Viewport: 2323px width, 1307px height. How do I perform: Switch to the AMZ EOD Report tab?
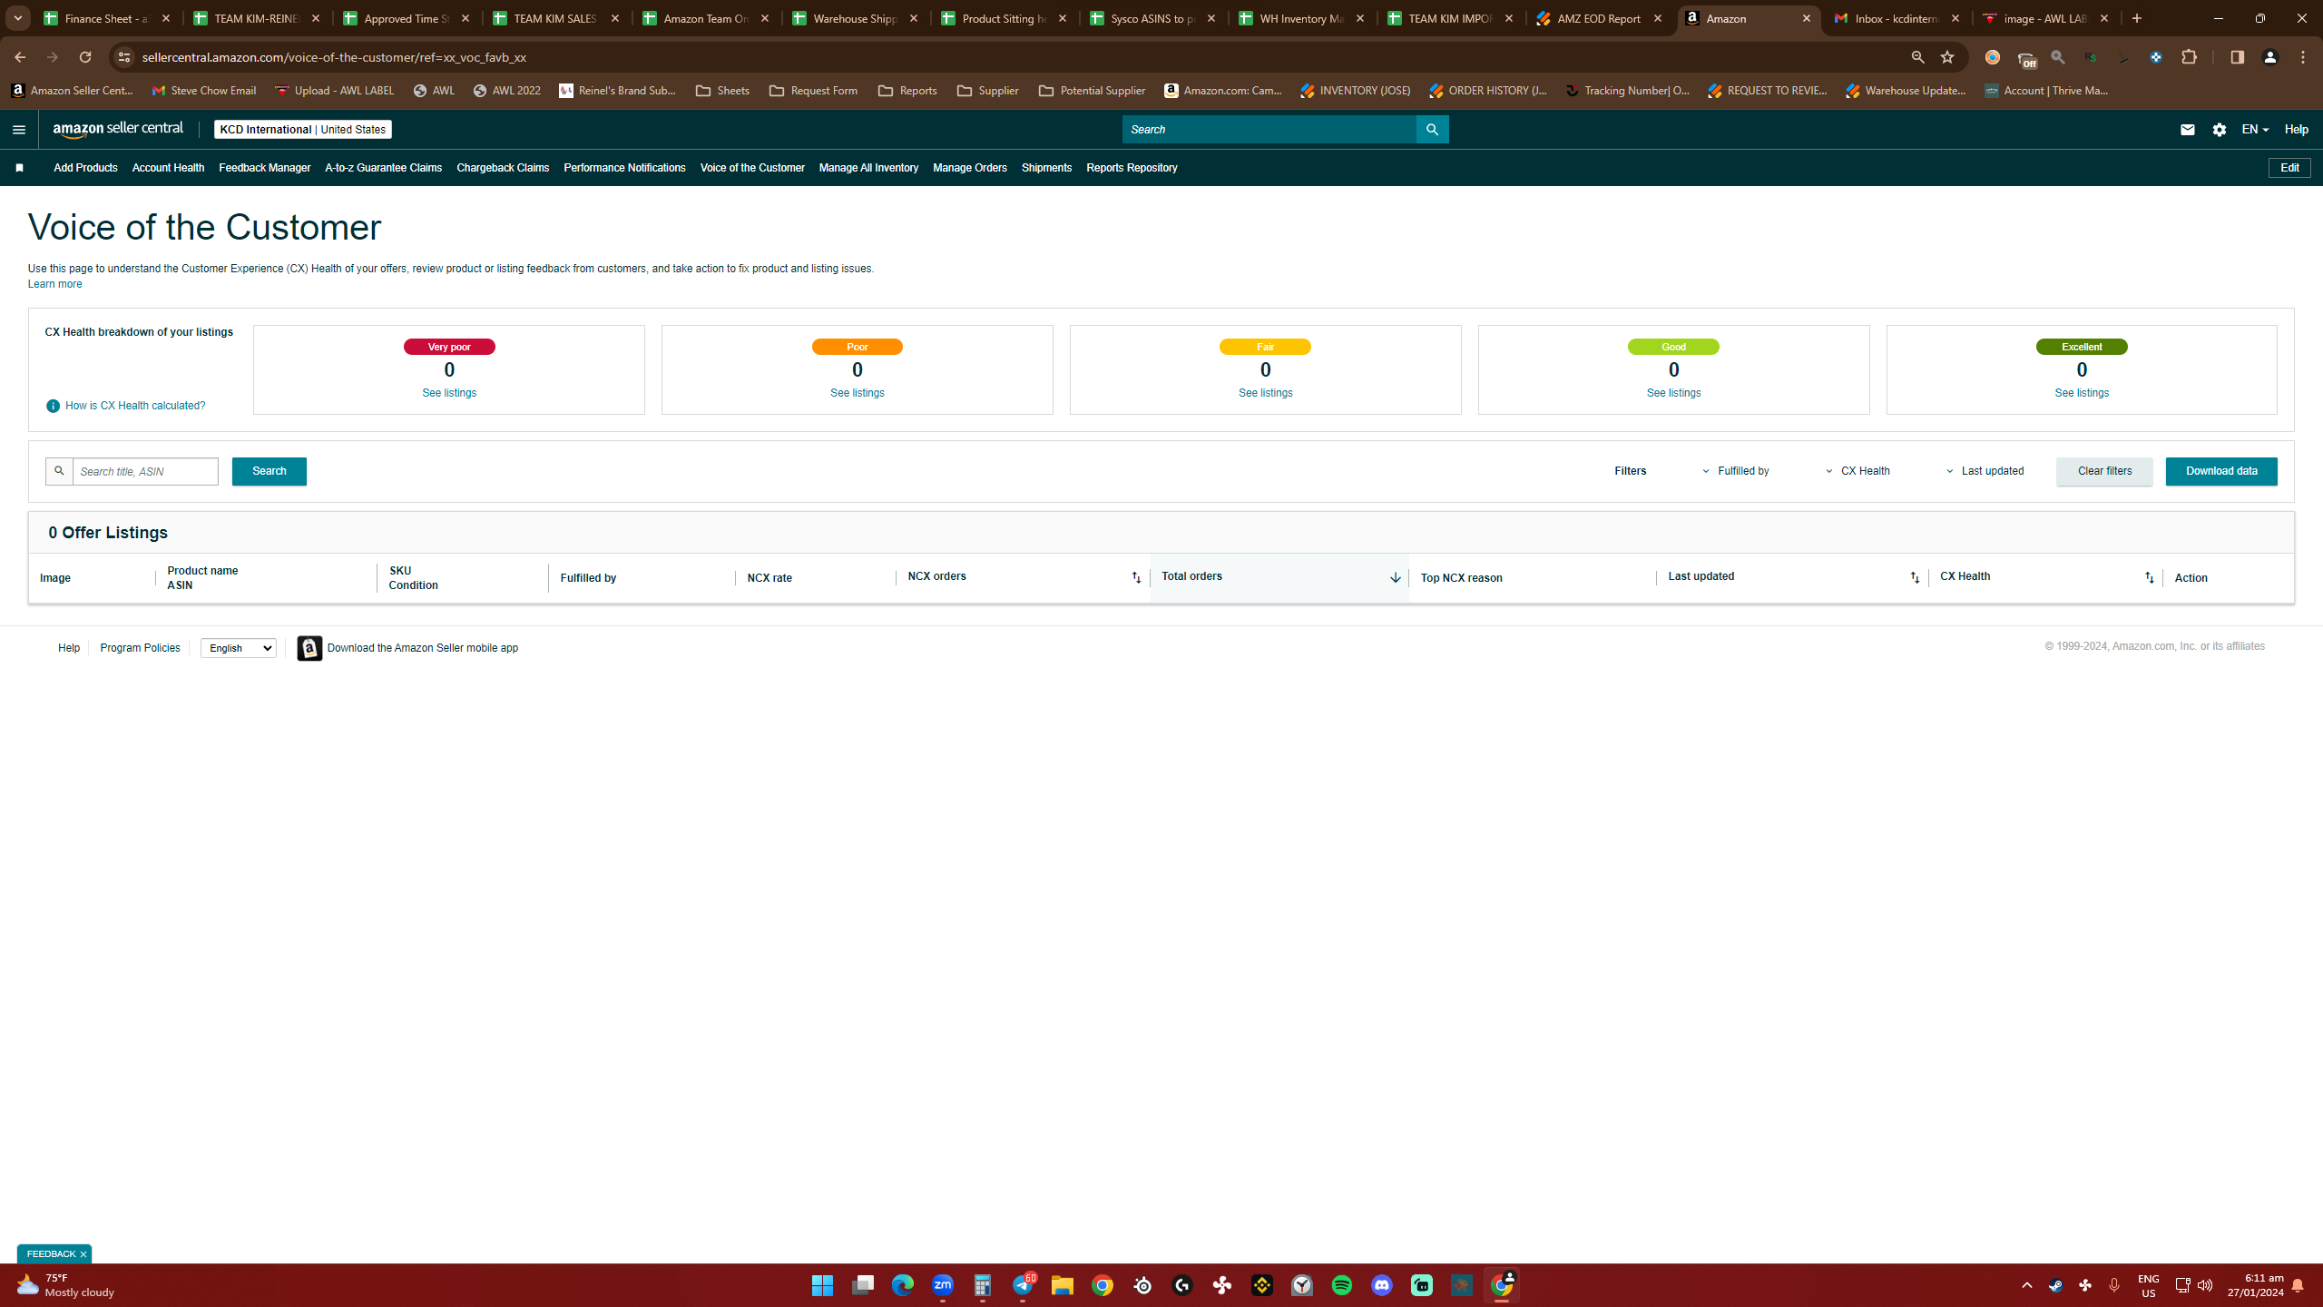click(1599, 18)
